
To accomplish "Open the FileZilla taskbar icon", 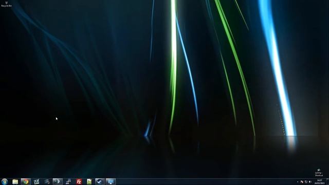I will [79, 181].
